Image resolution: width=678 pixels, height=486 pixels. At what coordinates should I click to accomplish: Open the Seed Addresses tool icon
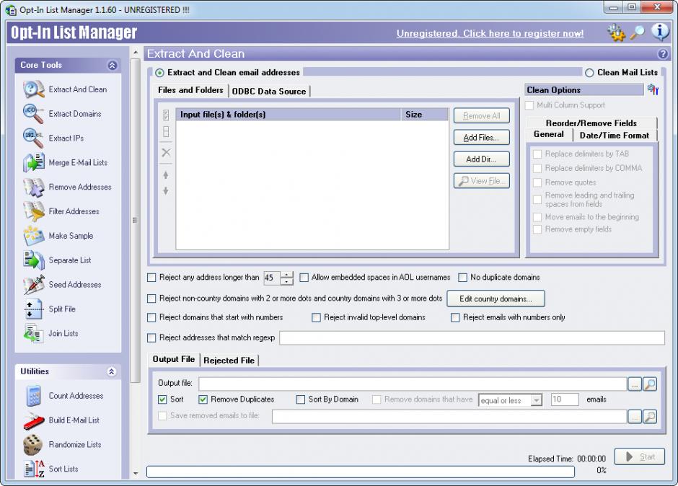tap(33, 285)
